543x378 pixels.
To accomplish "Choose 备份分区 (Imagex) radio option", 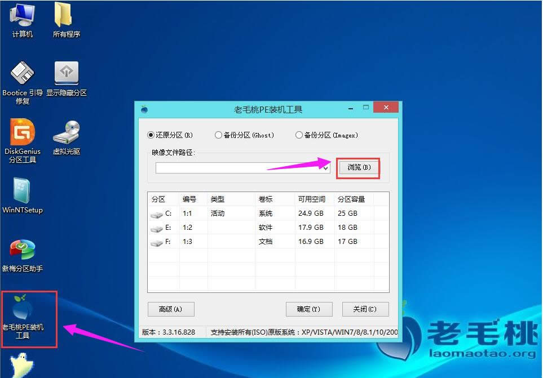I will (299, 135).
